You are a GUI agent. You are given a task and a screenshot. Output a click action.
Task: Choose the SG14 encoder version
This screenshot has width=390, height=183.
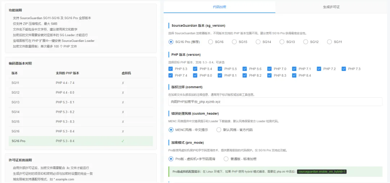[x=258, y=42]
